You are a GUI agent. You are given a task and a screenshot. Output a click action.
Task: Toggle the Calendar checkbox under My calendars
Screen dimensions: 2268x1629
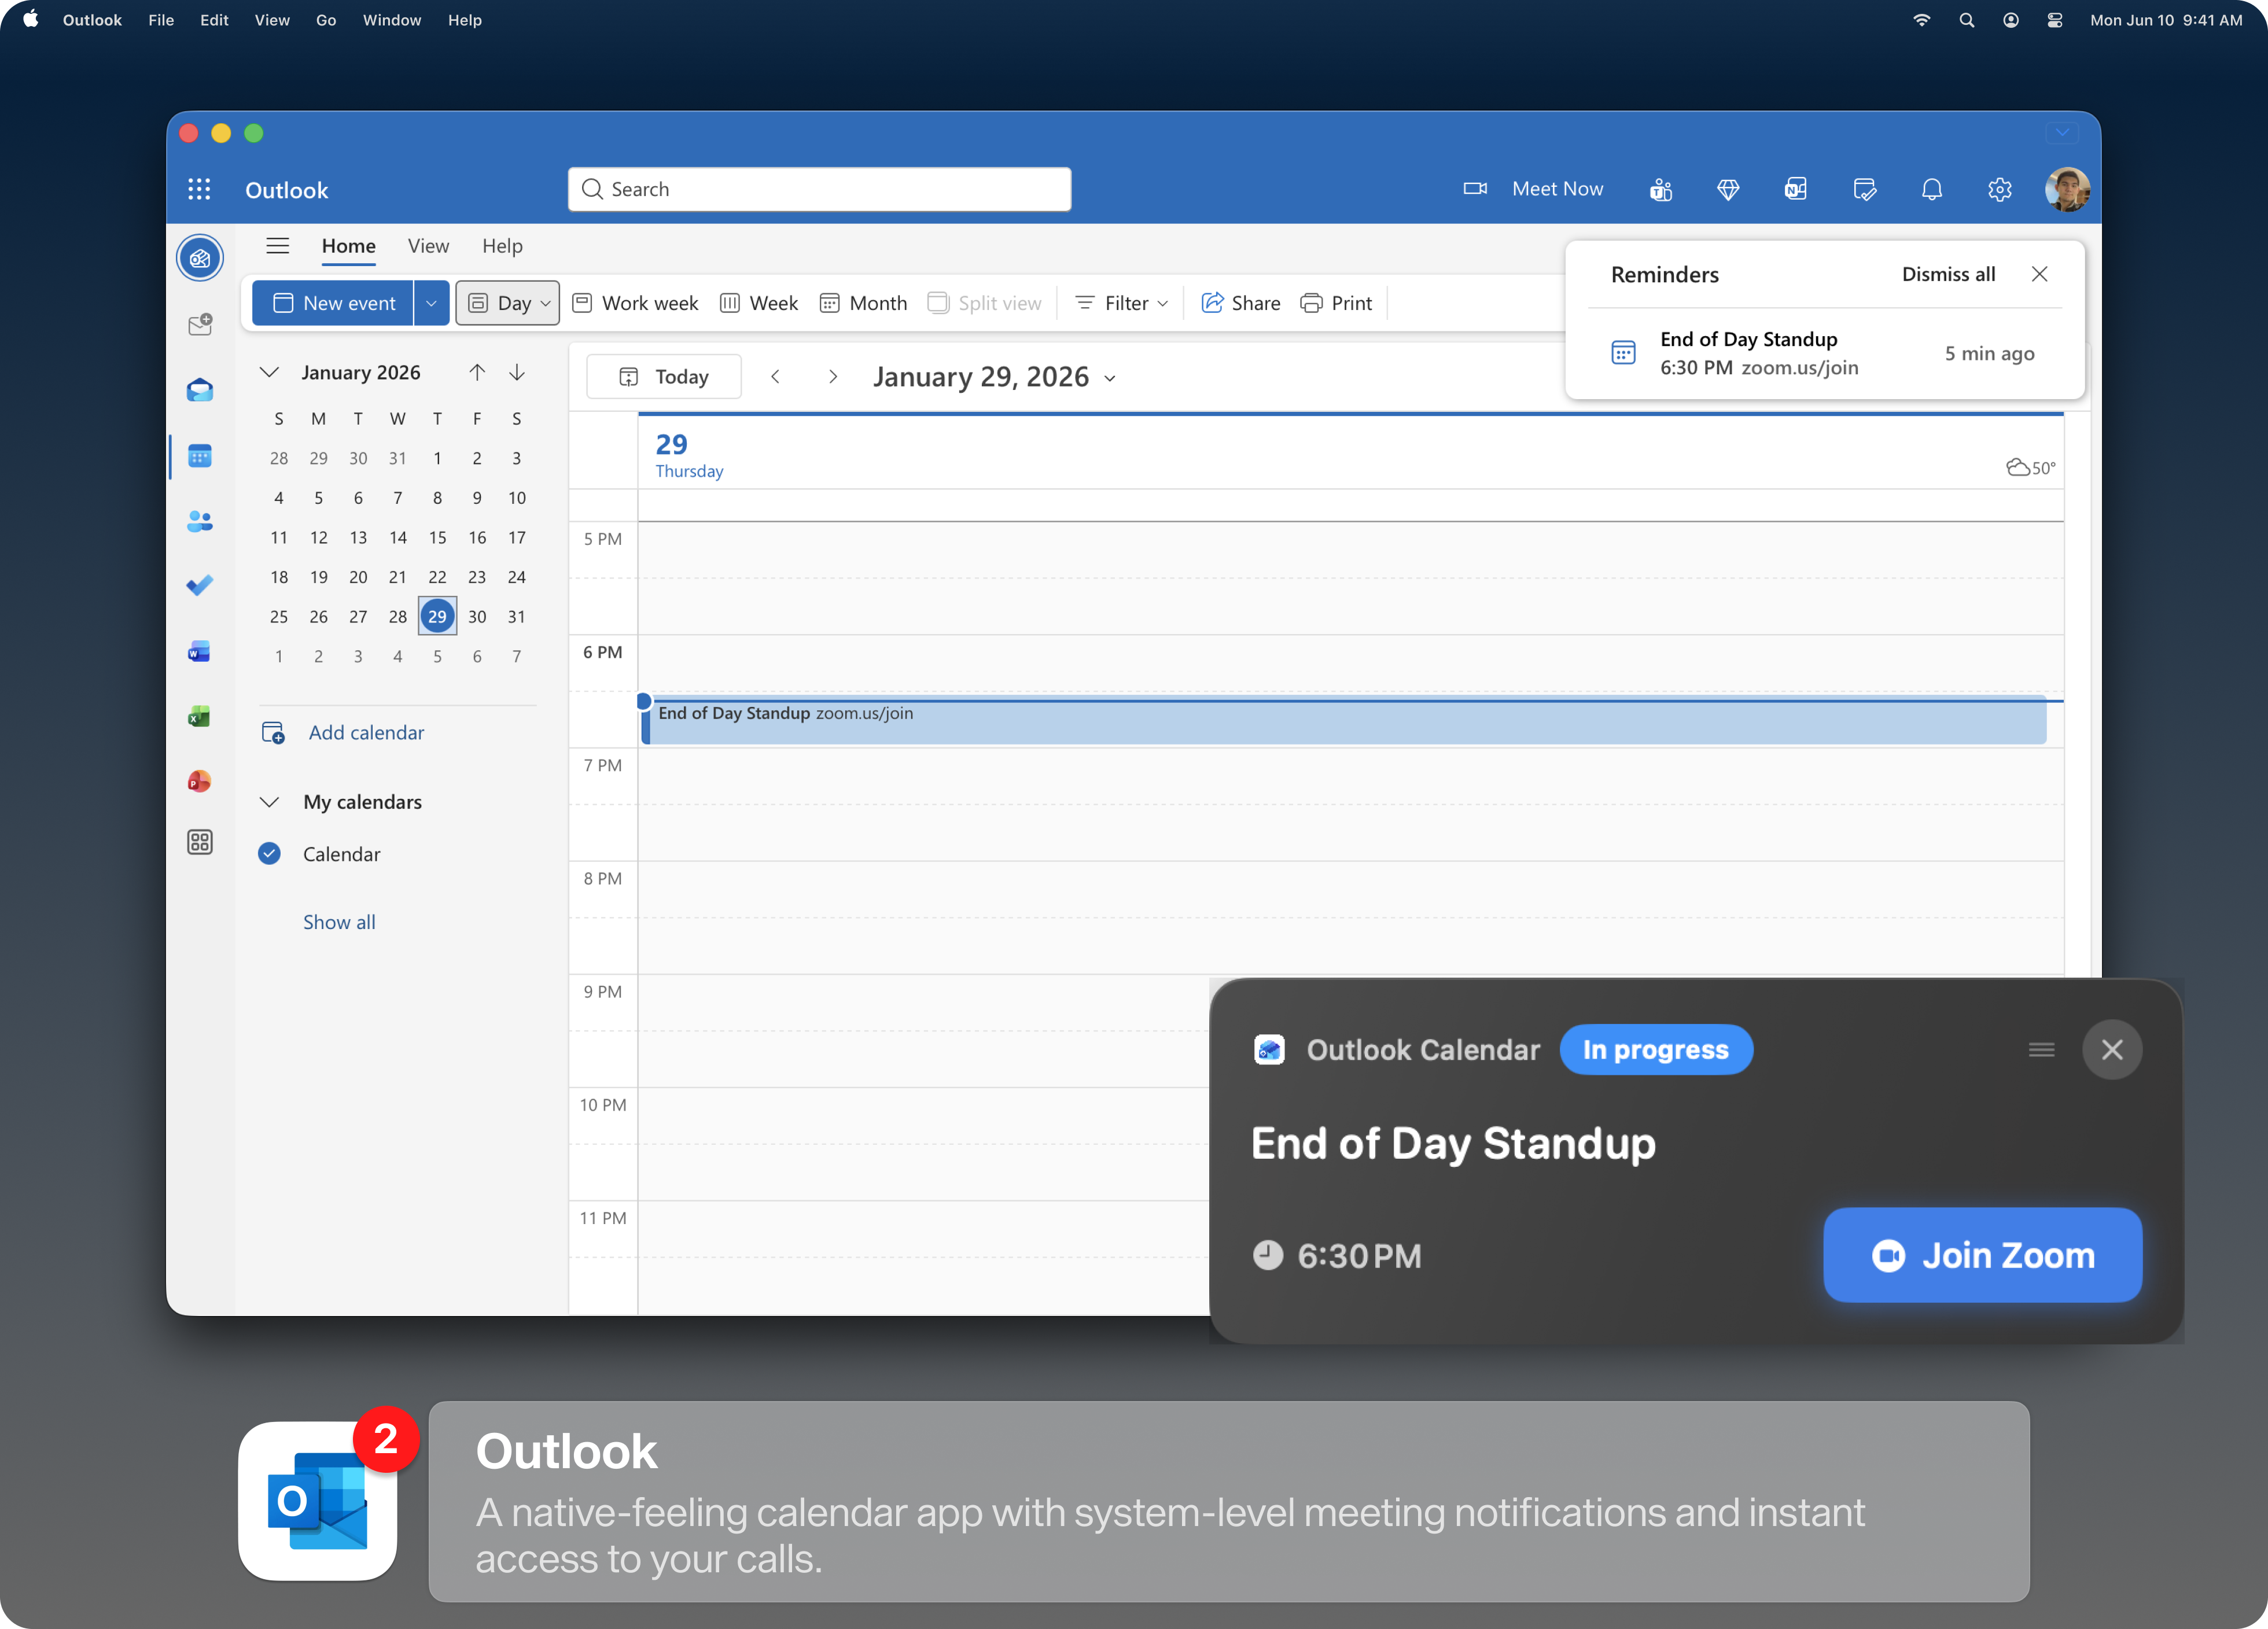pos(270,854)
